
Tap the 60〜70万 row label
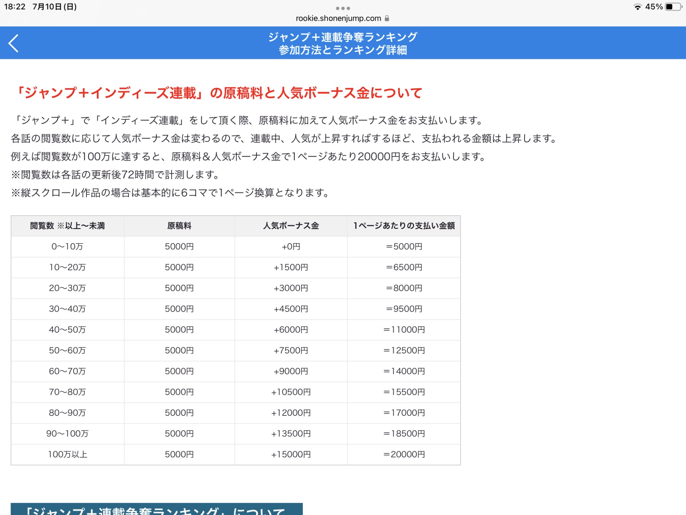(x=68, y=371)
